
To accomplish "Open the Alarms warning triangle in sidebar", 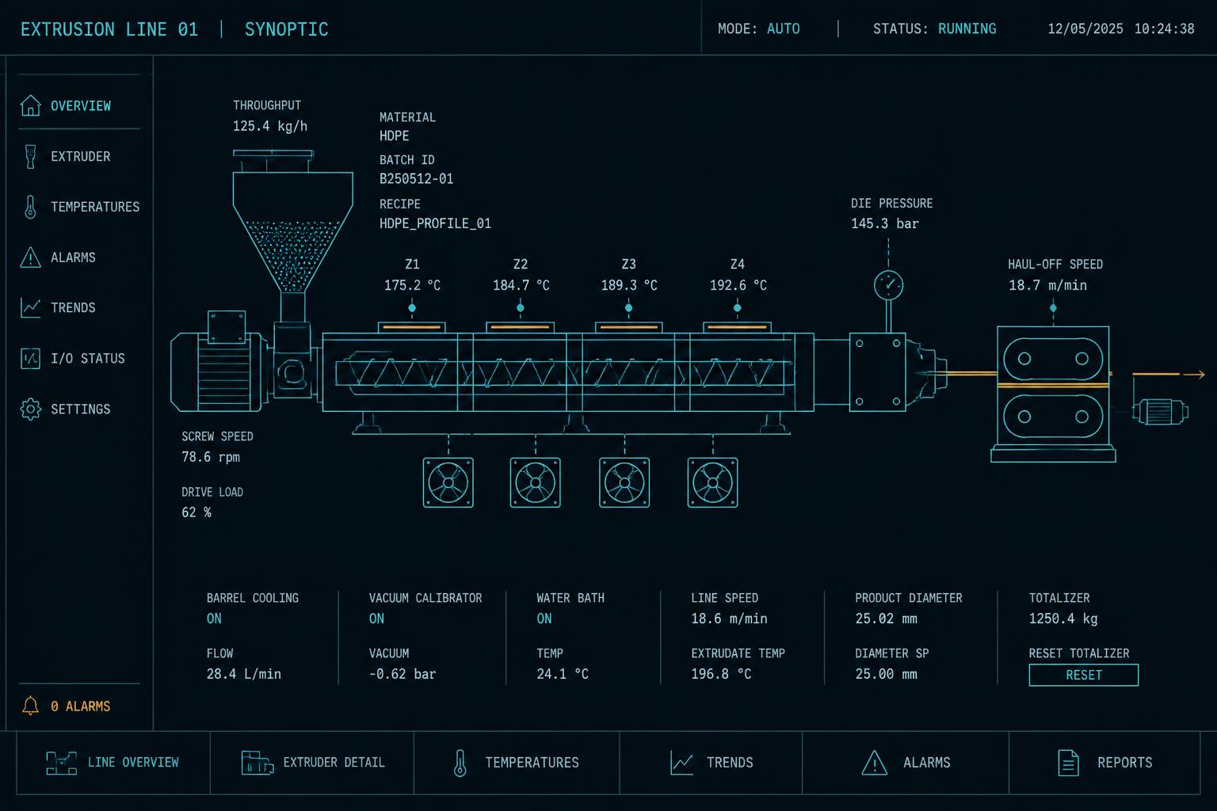I will [x=30, y=257].
